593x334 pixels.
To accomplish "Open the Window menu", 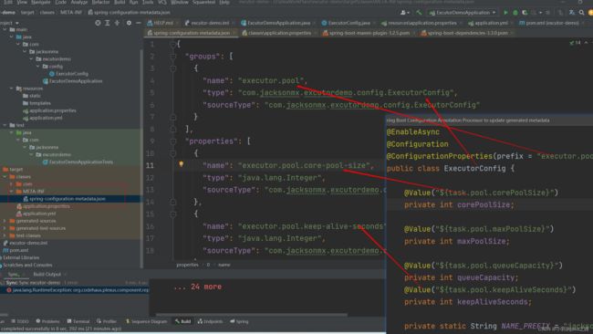I will click(180, 2).
